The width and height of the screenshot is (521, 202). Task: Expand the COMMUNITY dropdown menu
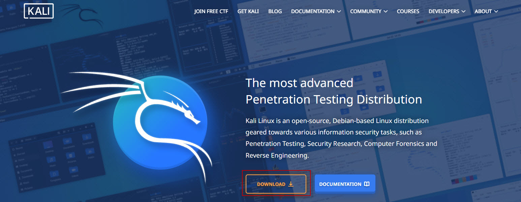pos(369,11)
